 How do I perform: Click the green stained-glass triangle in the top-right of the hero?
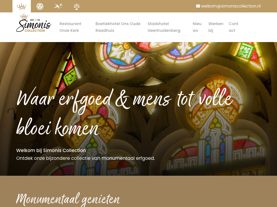(x=245, y=51)
